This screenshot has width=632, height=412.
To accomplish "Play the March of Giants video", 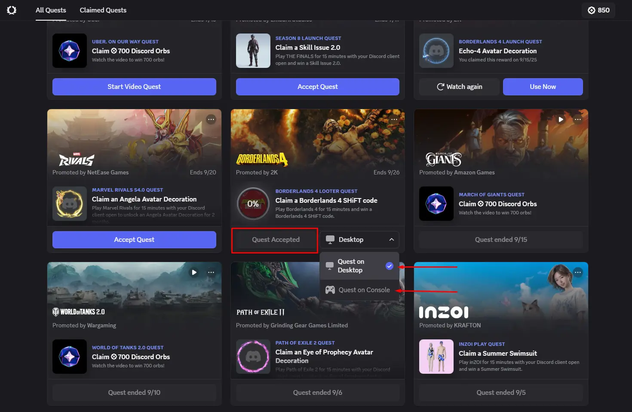I will (x=561, y=119).
